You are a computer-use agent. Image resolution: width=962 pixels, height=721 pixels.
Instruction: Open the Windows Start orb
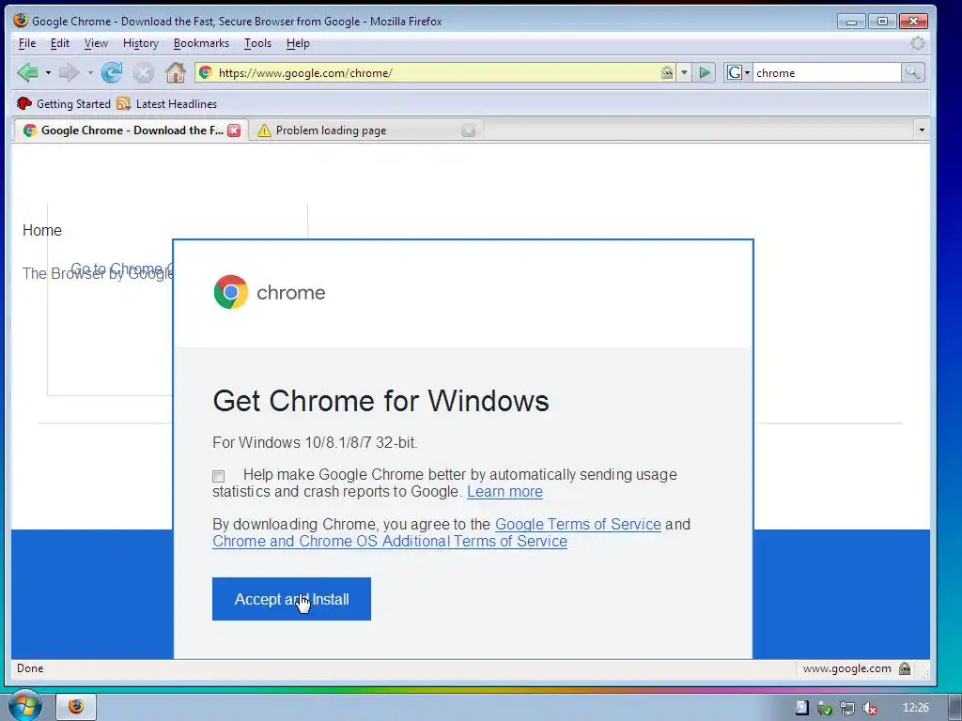pyautogui.click(x=24, y=706)
